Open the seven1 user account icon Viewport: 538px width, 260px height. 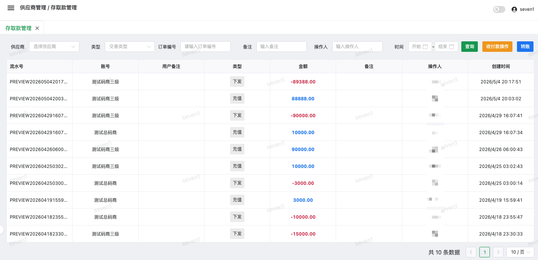coord(514,9)
